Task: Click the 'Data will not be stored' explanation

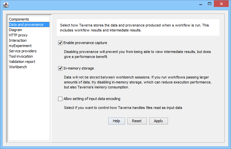Action: 138,82
